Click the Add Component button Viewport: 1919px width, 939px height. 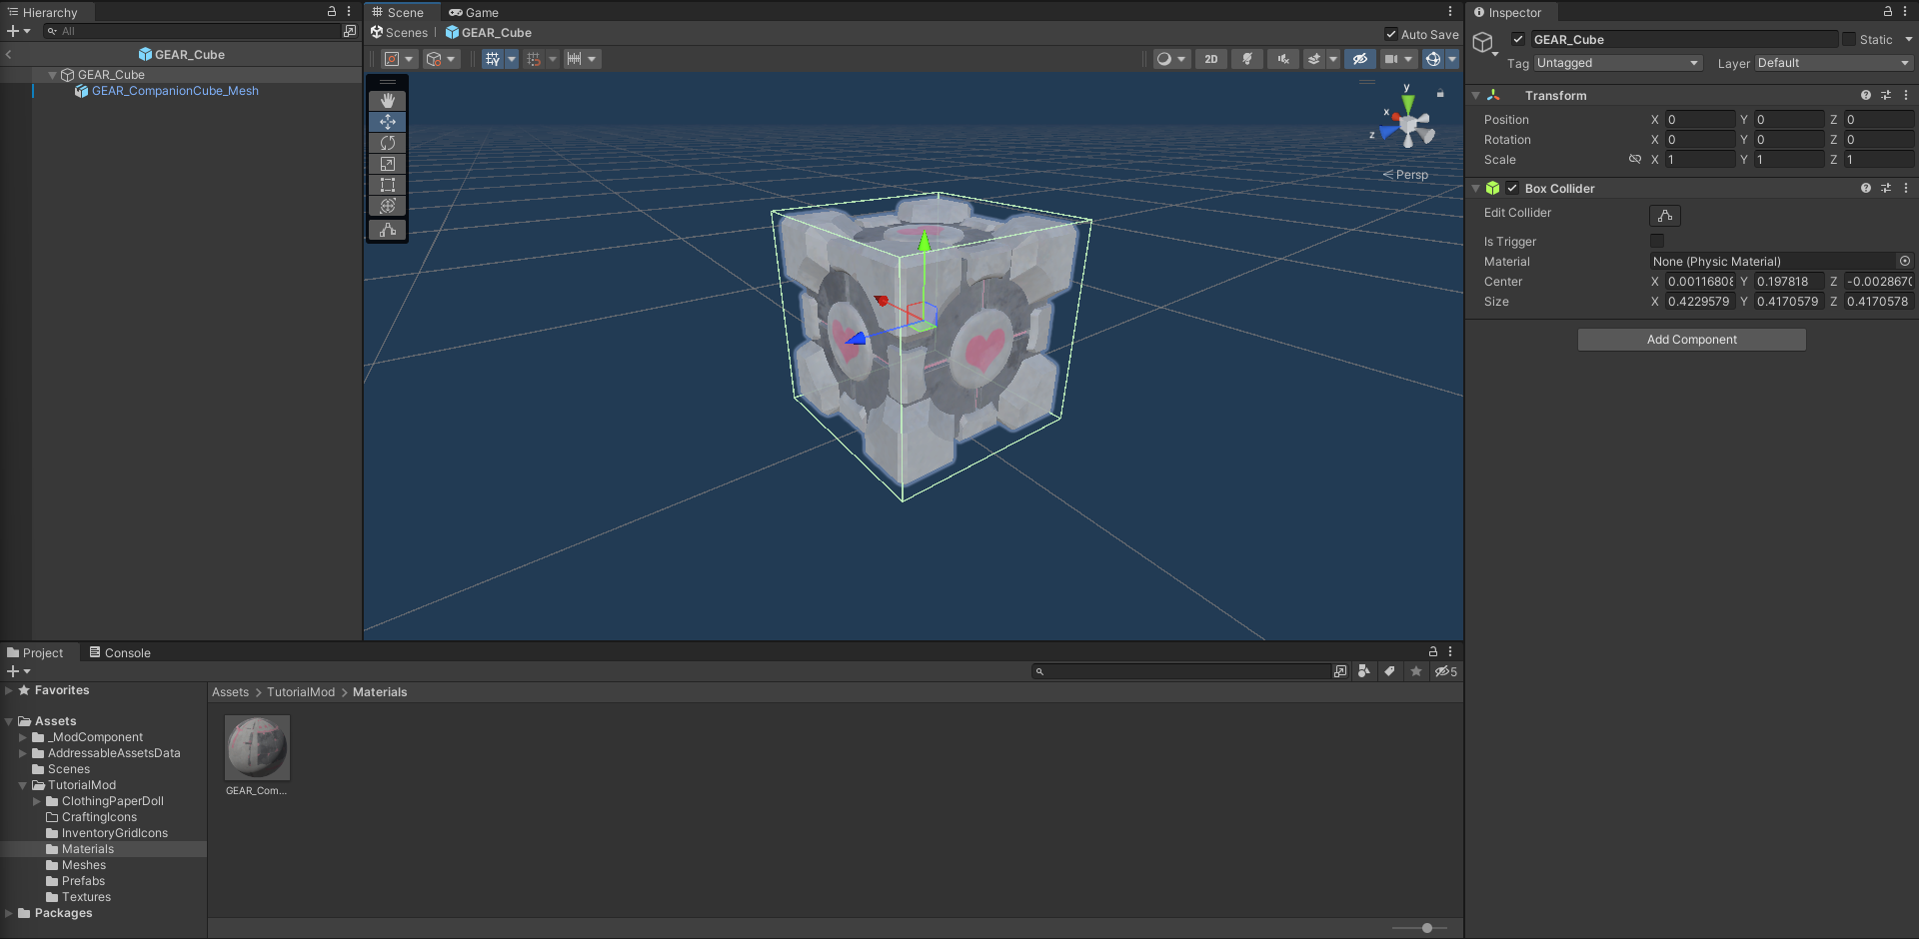1691,340
